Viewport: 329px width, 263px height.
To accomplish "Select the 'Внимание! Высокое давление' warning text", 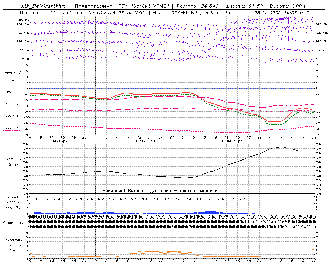I will tap(136, 191).
